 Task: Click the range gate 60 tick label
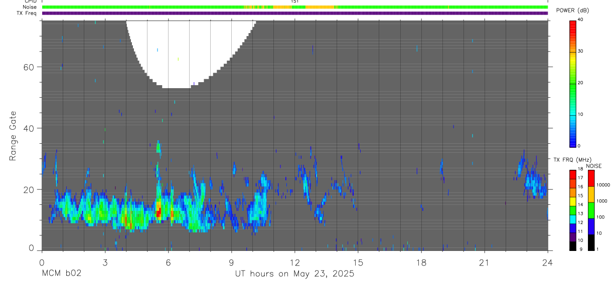point(30,67)
